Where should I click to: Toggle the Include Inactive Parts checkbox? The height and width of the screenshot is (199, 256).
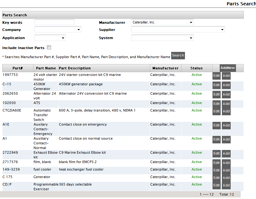[x=49, y=48]
